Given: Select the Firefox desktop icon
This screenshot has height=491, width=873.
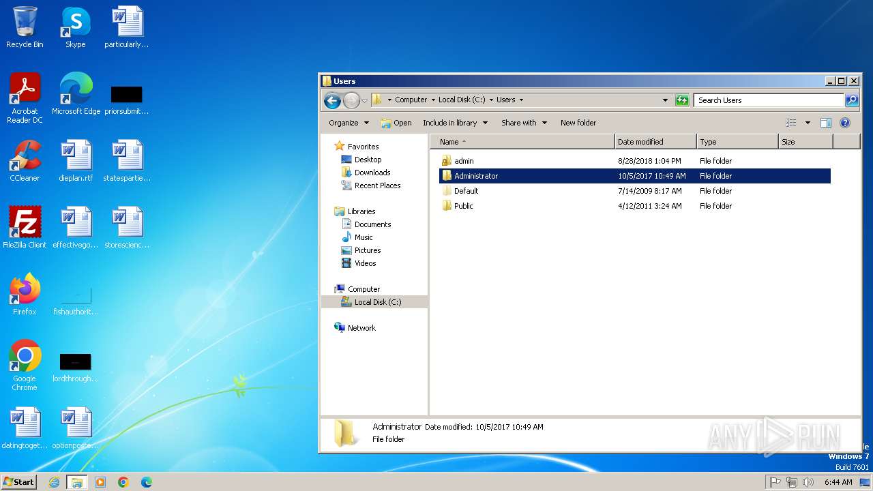Looking at the screenshot, I should pos(25,295).
